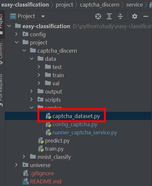The width and height of the screenshot is (152, 186).
Task: Select the universe folder
Action: (40, 165)
